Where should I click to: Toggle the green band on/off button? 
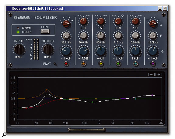[x=118, y=64]
